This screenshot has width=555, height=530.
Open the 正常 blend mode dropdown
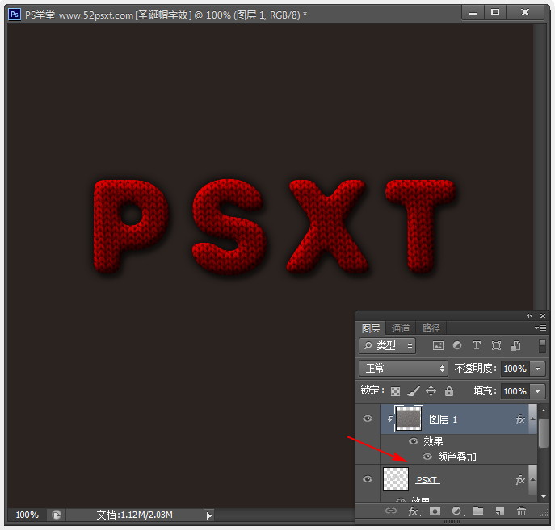403,369
